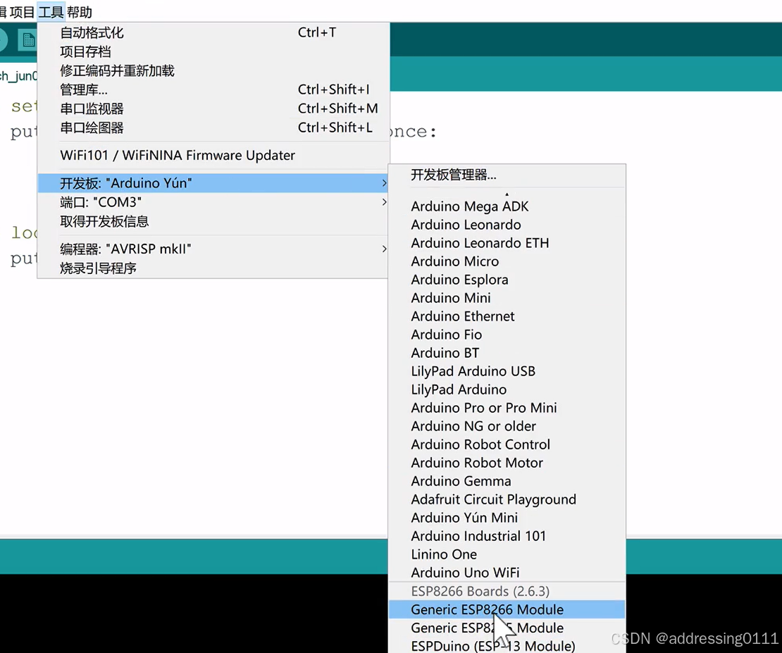Screen dimensions: 782x653
Task: Expand the 开发板: "Arduino Yún" submenu
Action: (x=213, y=183)
